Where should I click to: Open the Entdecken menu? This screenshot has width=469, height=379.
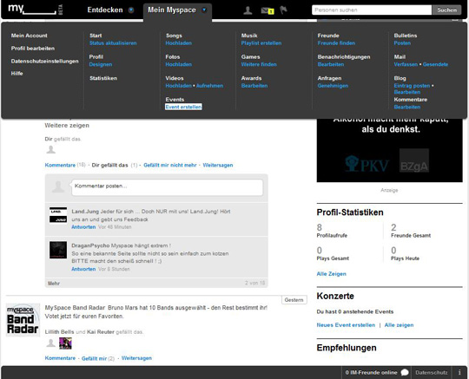[x=105, y=10]
